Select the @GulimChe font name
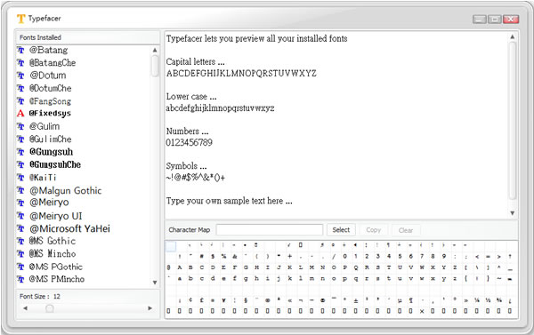The height and width of the screenshot is (335, 534). pyautogui.click(x=51, y=140)
